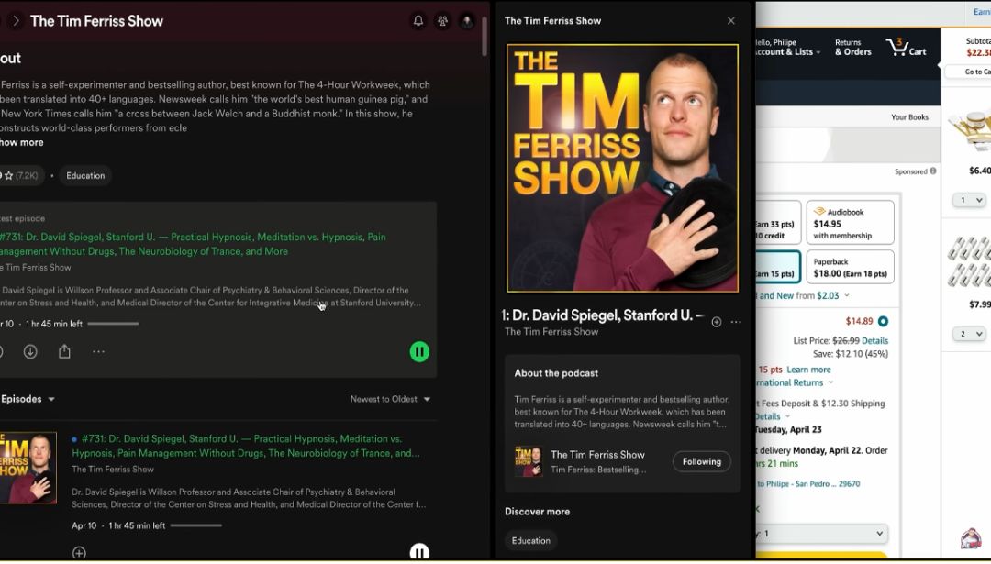Open three-dot menu in now-playing panel
The width and height of the screenshot is (991, 564).
[x=736, y=322]
